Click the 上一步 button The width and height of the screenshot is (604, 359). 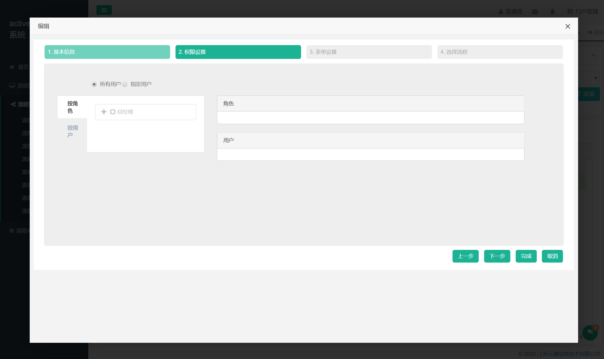(x=465, y=256)
